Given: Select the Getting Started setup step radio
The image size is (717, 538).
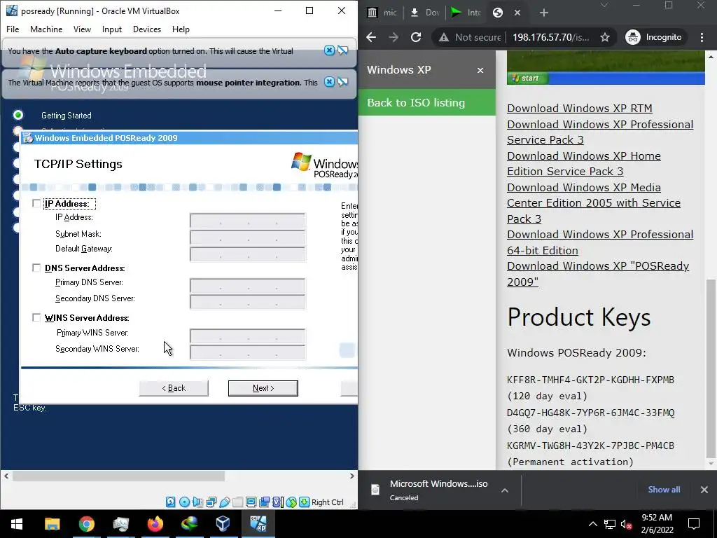Looking at the screenshot, I should (x=18, y=114).
